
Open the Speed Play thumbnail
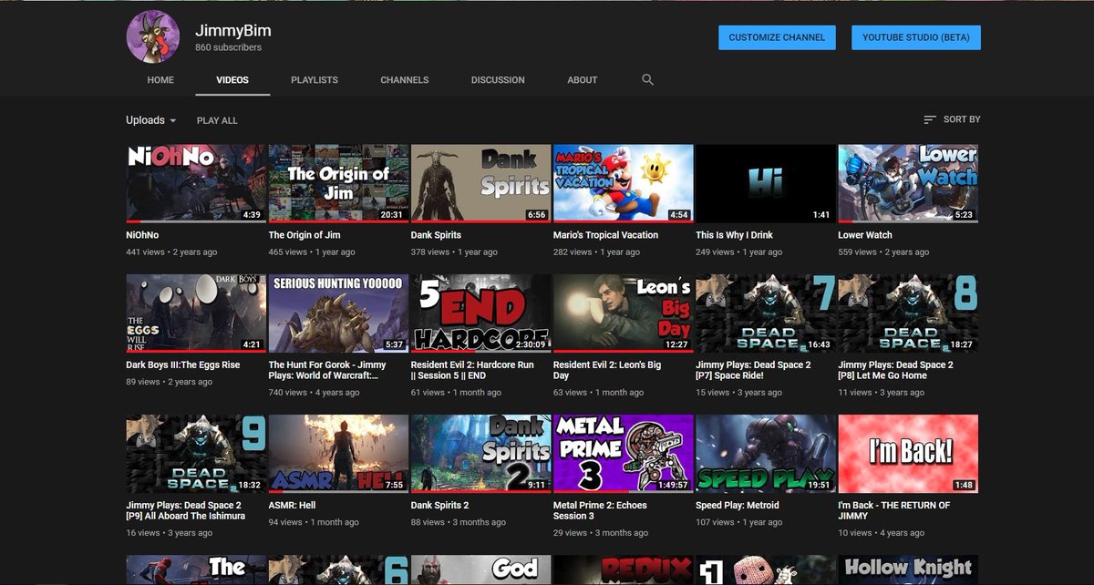(x=765, y=454)
